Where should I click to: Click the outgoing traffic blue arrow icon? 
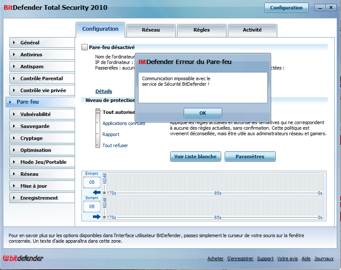pos(97,217)
